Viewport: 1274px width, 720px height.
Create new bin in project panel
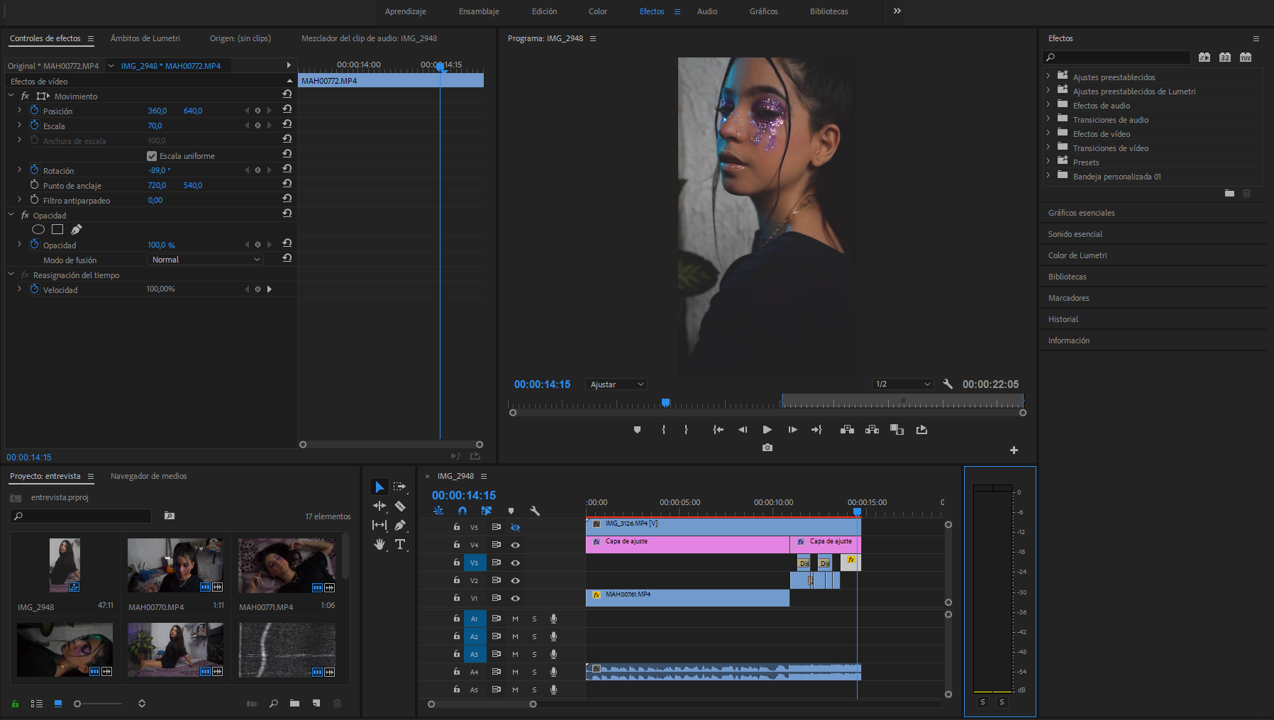(x=294, y=703)
